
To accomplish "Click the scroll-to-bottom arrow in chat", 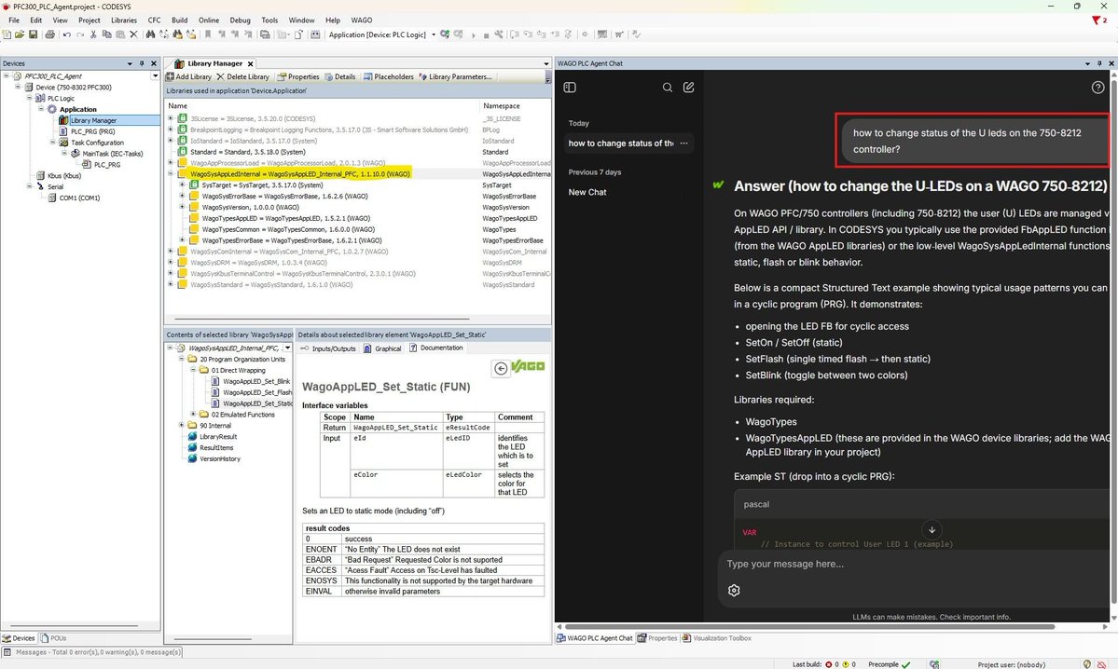I will pyautogui.click(x=932, y=529).
